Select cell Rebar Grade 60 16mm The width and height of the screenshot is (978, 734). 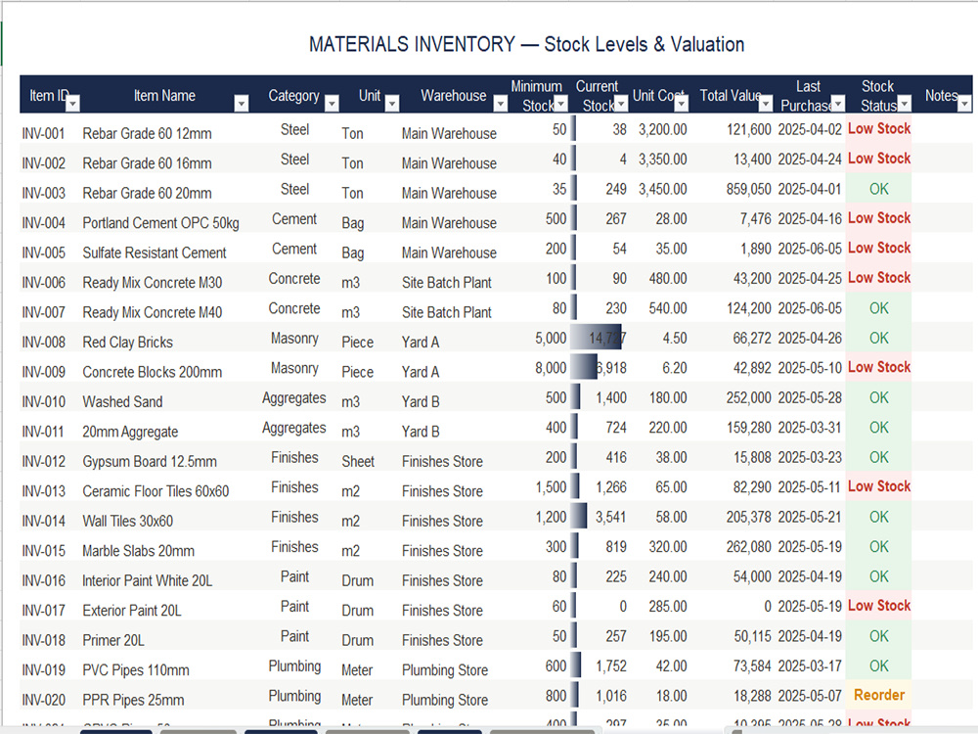(148, 162)
